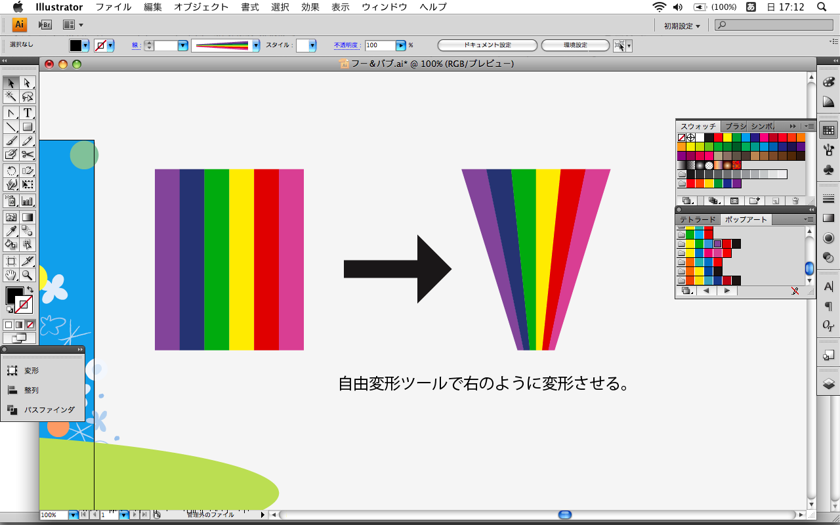Screen dimensions: 840x525
Task: Pick the Paintbrush tool
Action: pos(11,140)
